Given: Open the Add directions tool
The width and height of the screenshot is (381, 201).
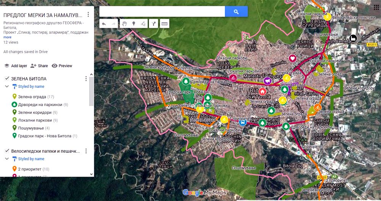Looking at the screenshot, I should pyautogui.click(x=154, y=24).
